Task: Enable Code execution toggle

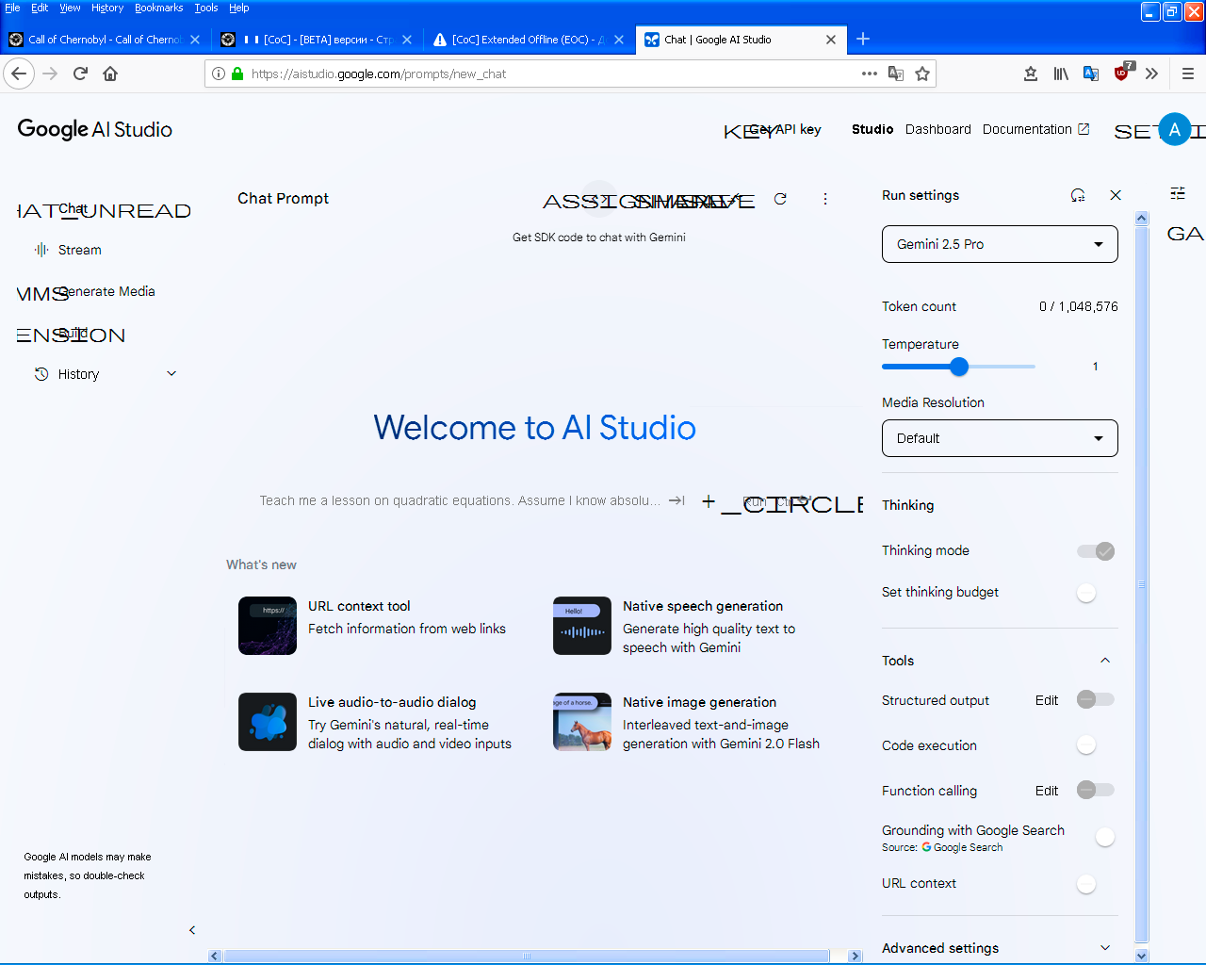Action: click(1087, 744)
